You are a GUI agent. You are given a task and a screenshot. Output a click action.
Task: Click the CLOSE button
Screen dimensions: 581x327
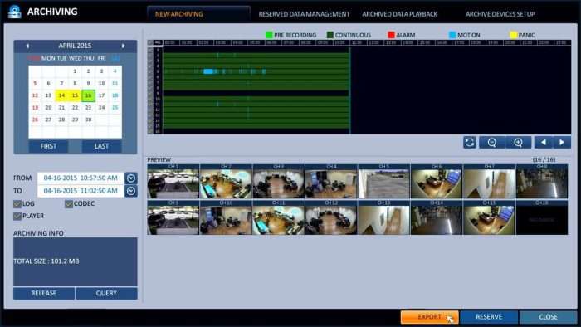(x=548, y=317)
